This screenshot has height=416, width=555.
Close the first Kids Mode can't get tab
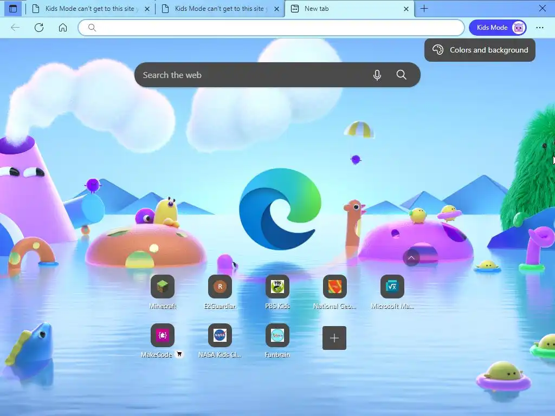pos(147,9)
